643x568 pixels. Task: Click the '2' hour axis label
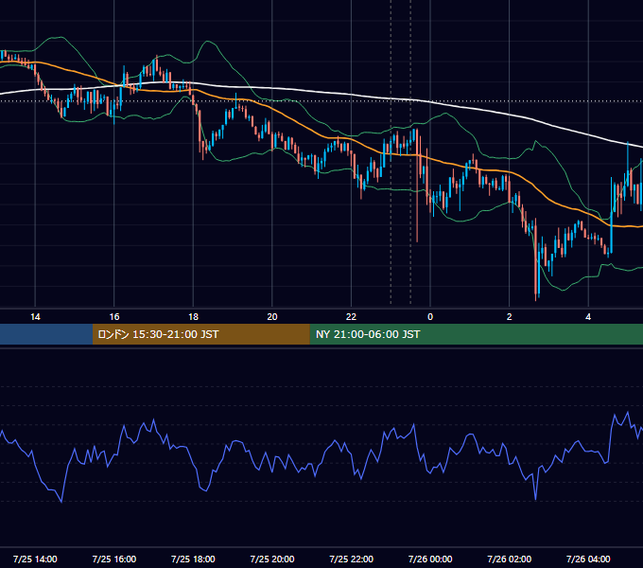tap(510, 317)
